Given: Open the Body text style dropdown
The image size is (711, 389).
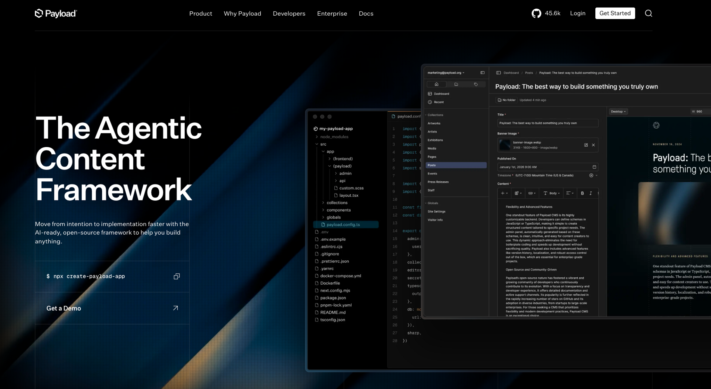Looking at the screenshot, I should (551, 193).
